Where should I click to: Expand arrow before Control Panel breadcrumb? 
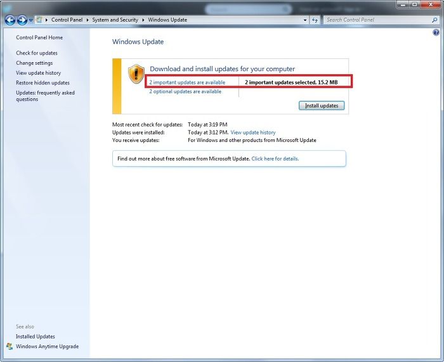(x=46, y=20)
